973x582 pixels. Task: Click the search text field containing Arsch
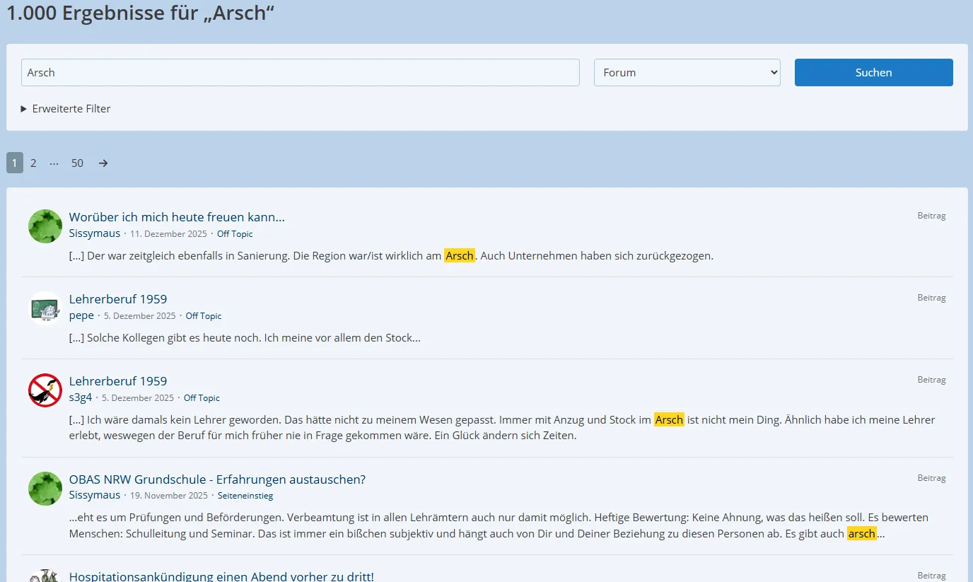coord(300,73)
